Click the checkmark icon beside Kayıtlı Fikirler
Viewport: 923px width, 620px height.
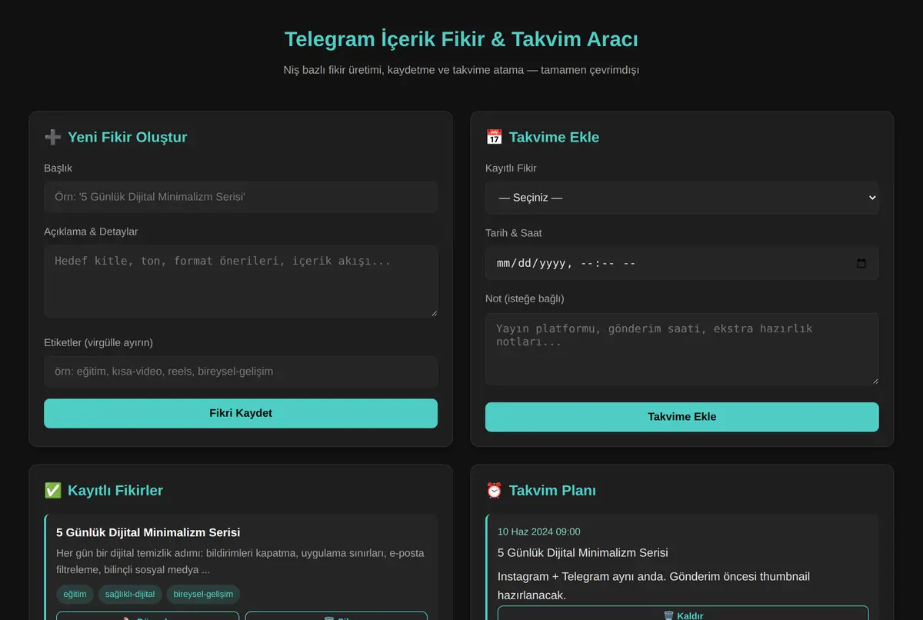52,490
